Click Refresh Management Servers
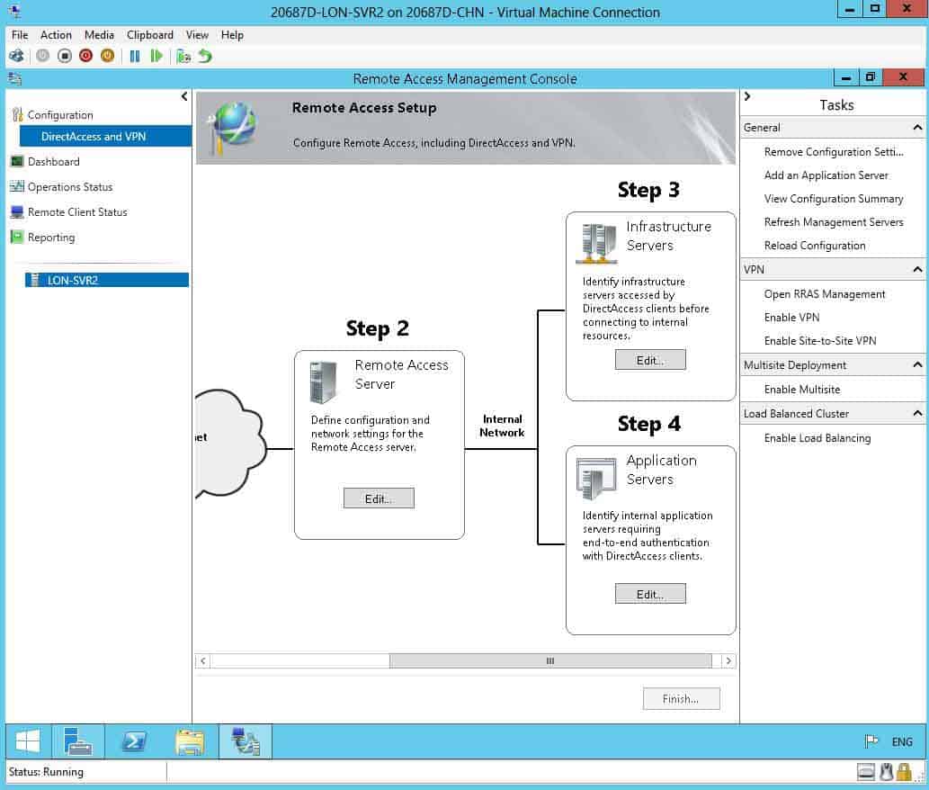The height and width of the screenshot is (790, 929). click(834, 221)
